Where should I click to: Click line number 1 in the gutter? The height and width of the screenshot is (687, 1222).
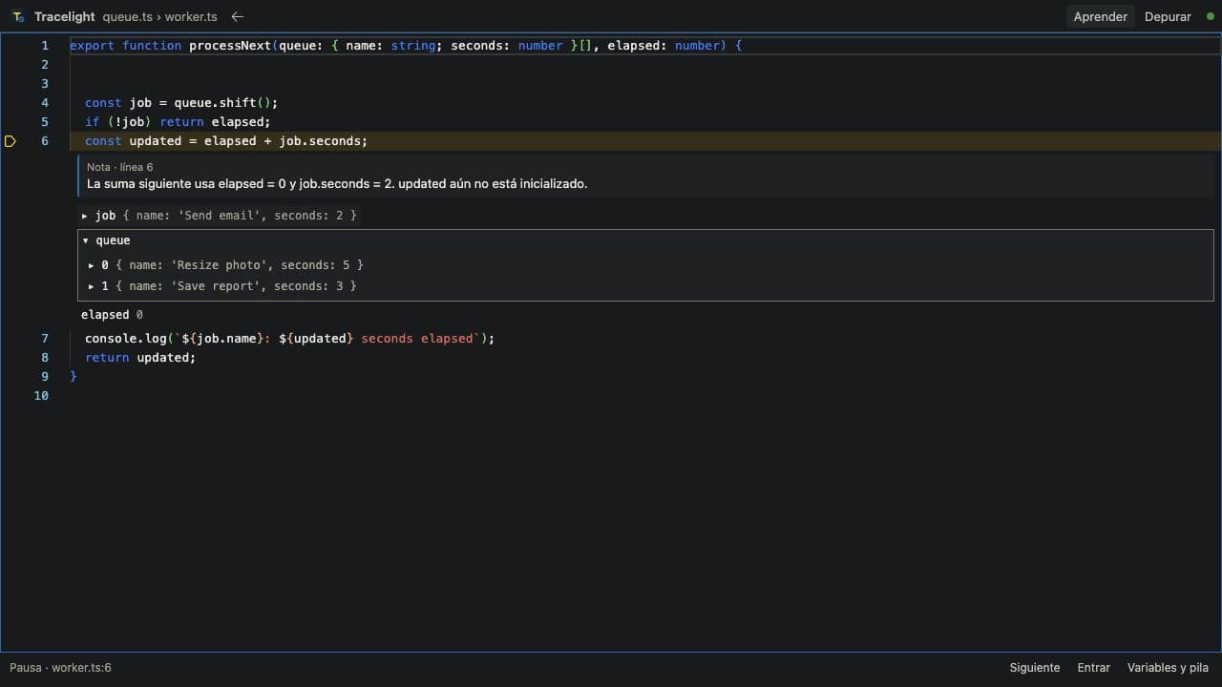click(44, 46)
